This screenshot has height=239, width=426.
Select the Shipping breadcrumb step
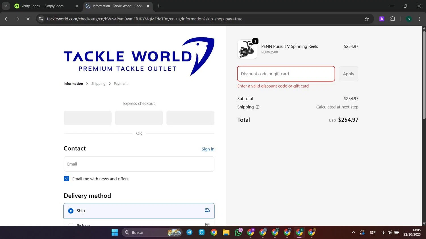(x=98, y=84)
